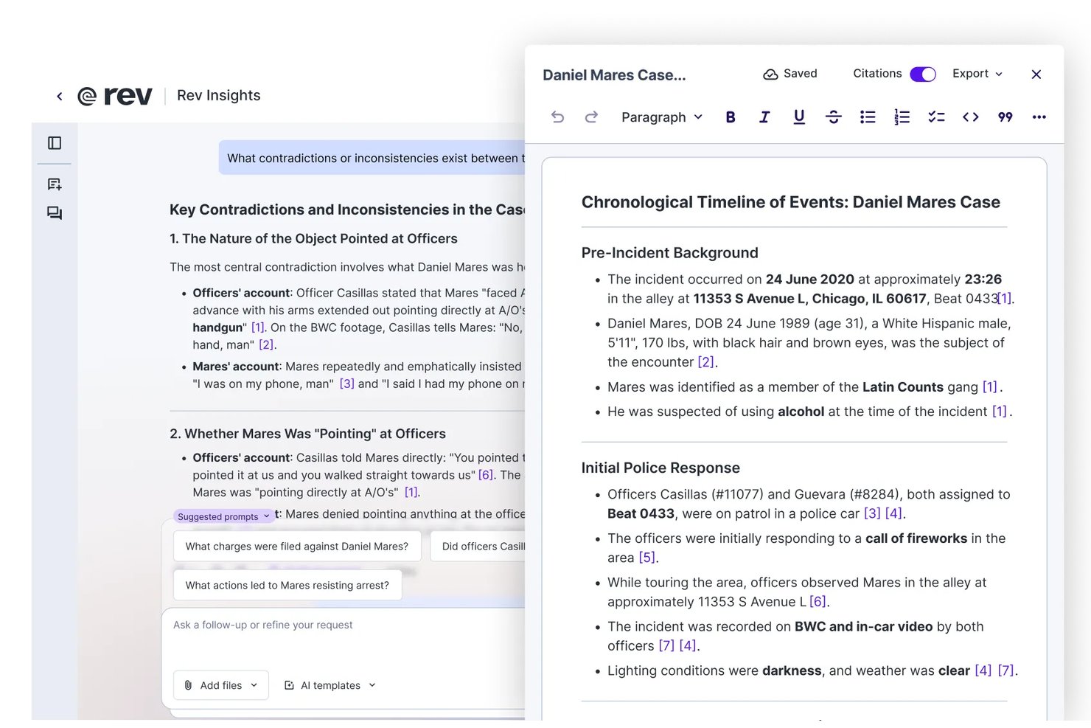The width and height of the screenshot is (1091, 728).
Task: Select prompt about charges filed against Mares
Action: click(x=297, y=547)
